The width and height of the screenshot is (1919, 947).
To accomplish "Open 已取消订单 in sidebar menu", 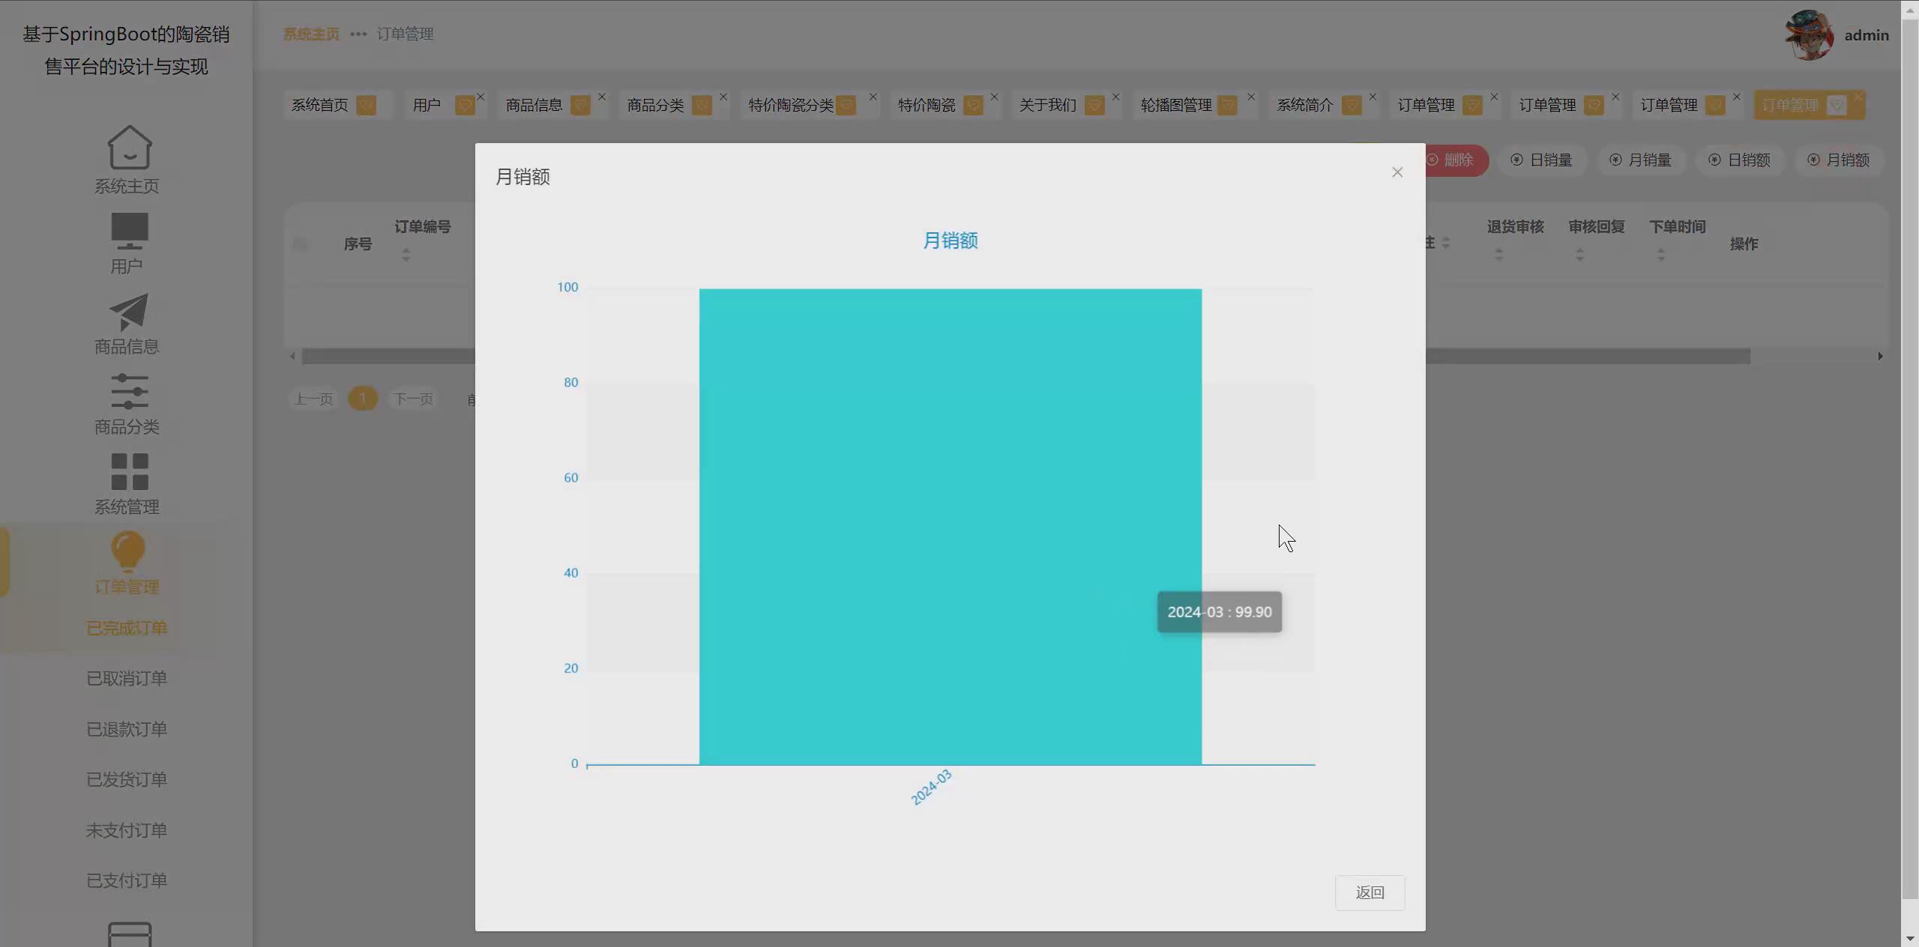I will coord(127,679).
